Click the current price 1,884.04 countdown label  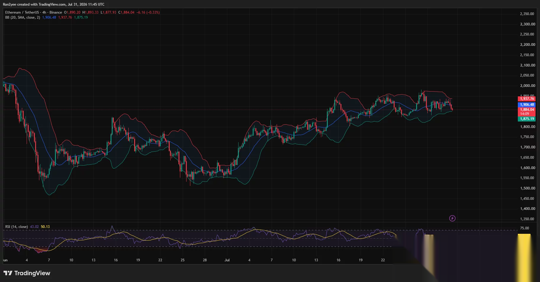tap(527, 112)
